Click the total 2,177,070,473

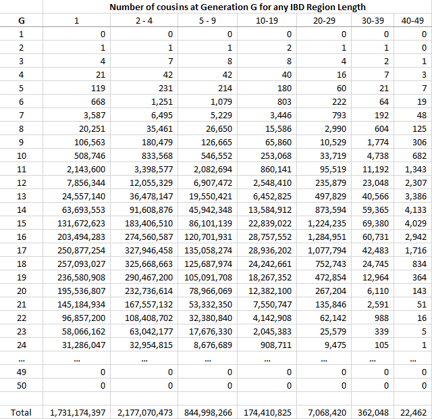144,412
